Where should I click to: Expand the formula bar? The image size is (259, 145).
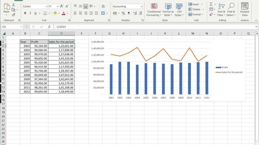[x=256, y=27]
